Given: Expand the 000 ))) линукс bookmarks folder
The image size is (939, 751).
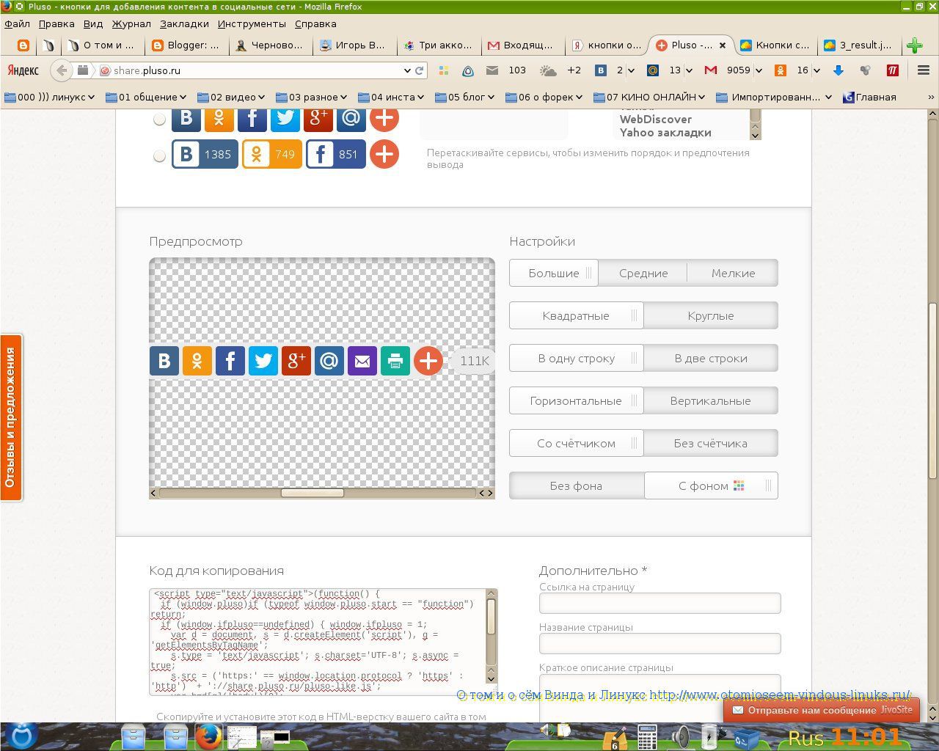Looking at the screenshot, I should coord(51,97).
